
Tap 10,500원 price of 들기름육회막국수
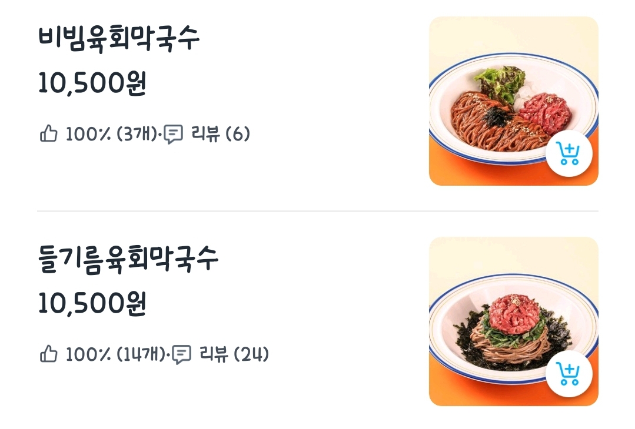(92, 304)
